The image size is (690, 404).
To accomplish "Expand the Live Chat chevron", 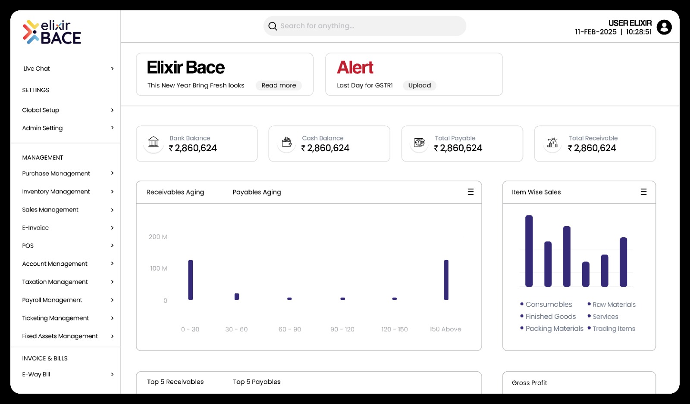I will click(112, 68).
